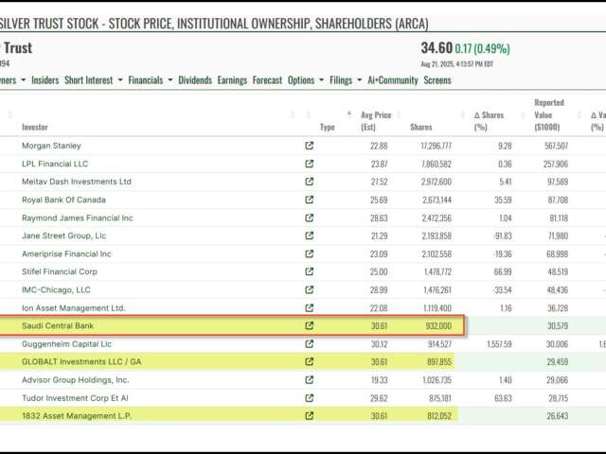The height and width of the screenshot is (454, 606).
Task: Open Ameriprise Financial Inc investor link
Action: tap(66, 253)
